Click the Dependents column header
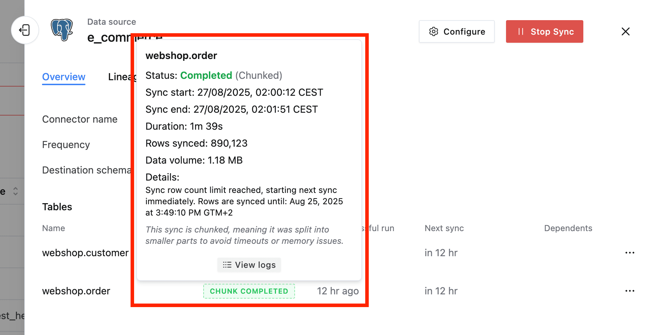 click(x=568, y=228)
